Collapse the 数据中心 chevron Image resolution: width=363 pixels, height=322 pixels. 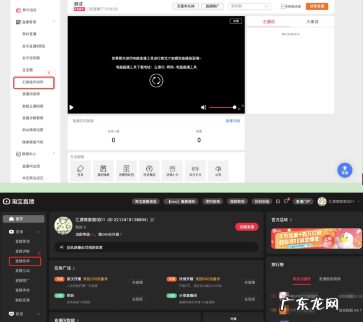(x=54, y=153)
